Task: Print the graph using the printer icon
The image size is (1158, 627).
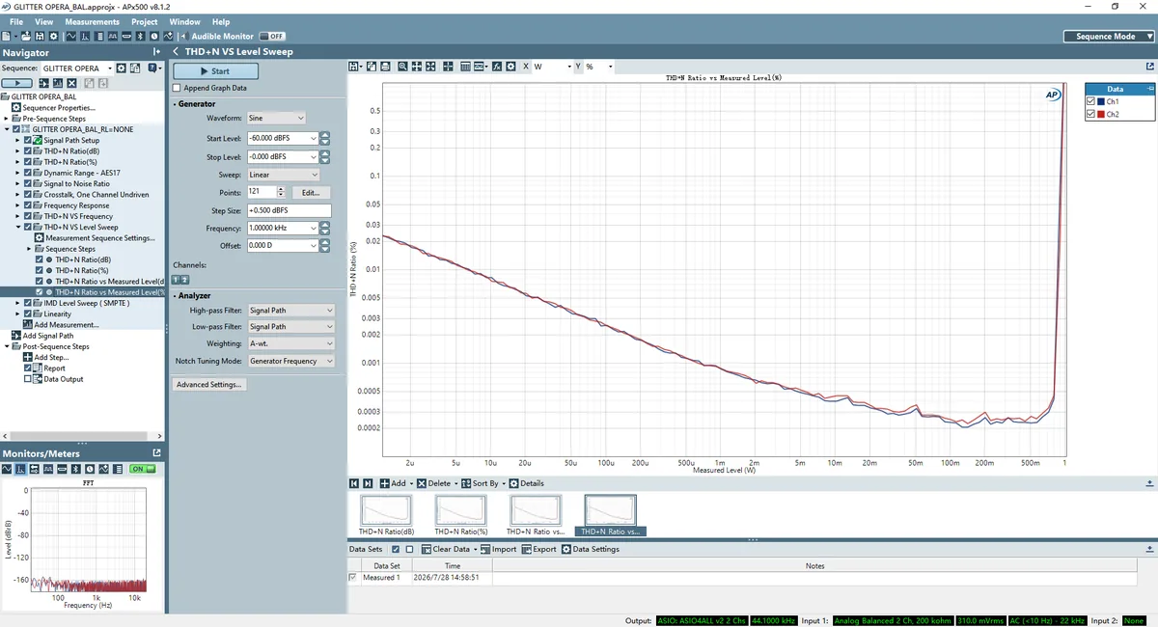Action: pyautogui.click(x=385, y=67)
